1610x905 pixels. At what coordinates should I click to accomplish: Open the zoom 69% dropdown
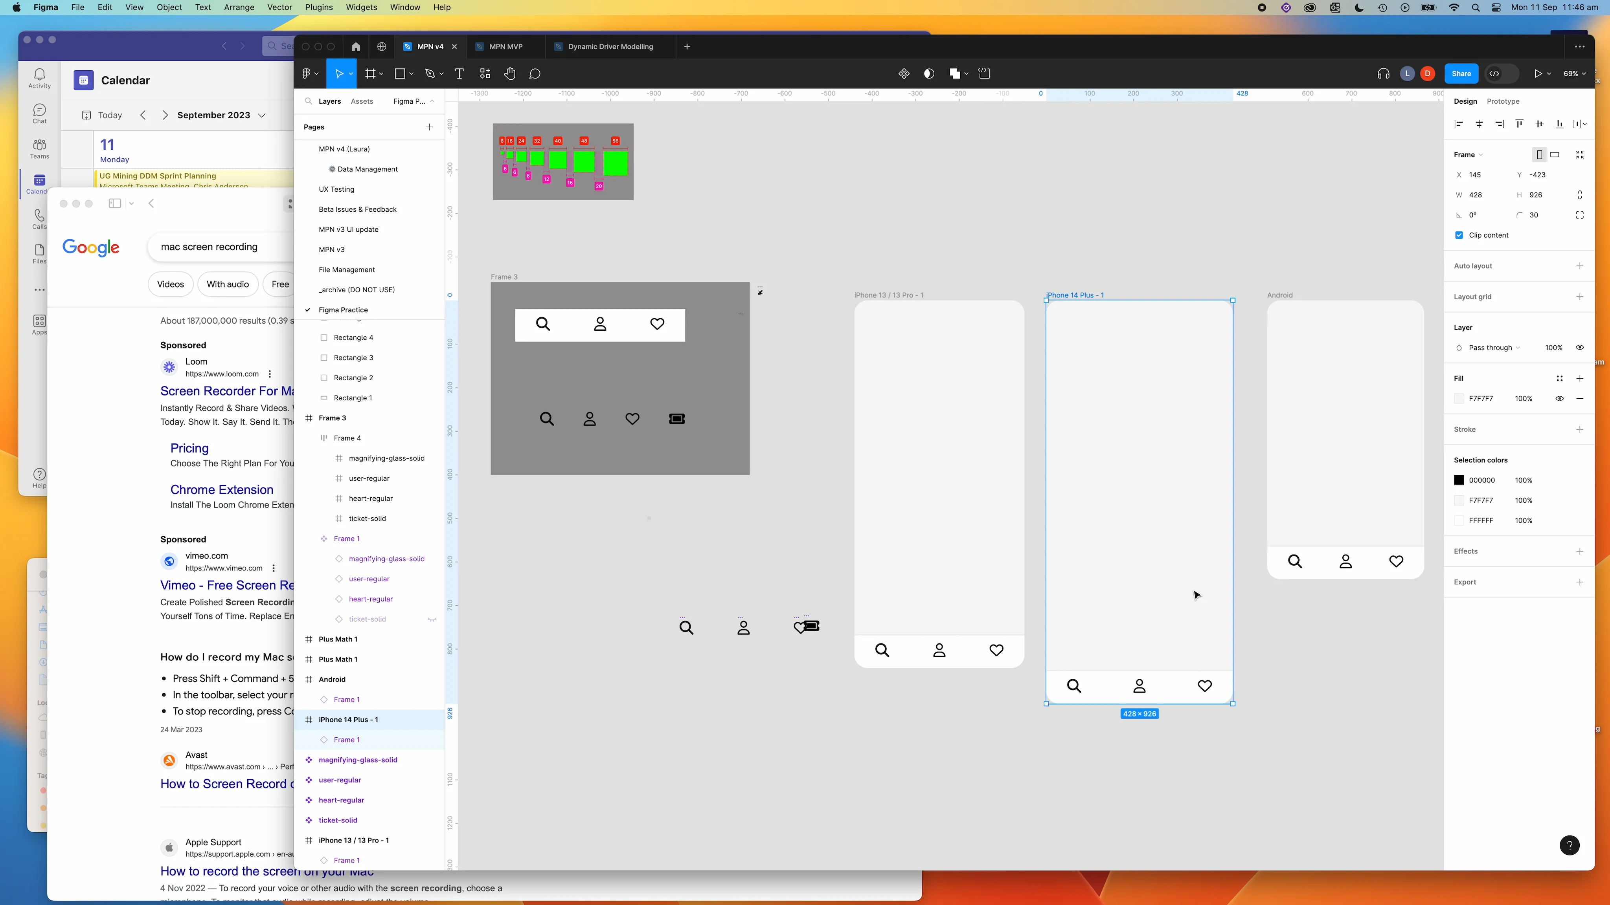(1574, 74)
